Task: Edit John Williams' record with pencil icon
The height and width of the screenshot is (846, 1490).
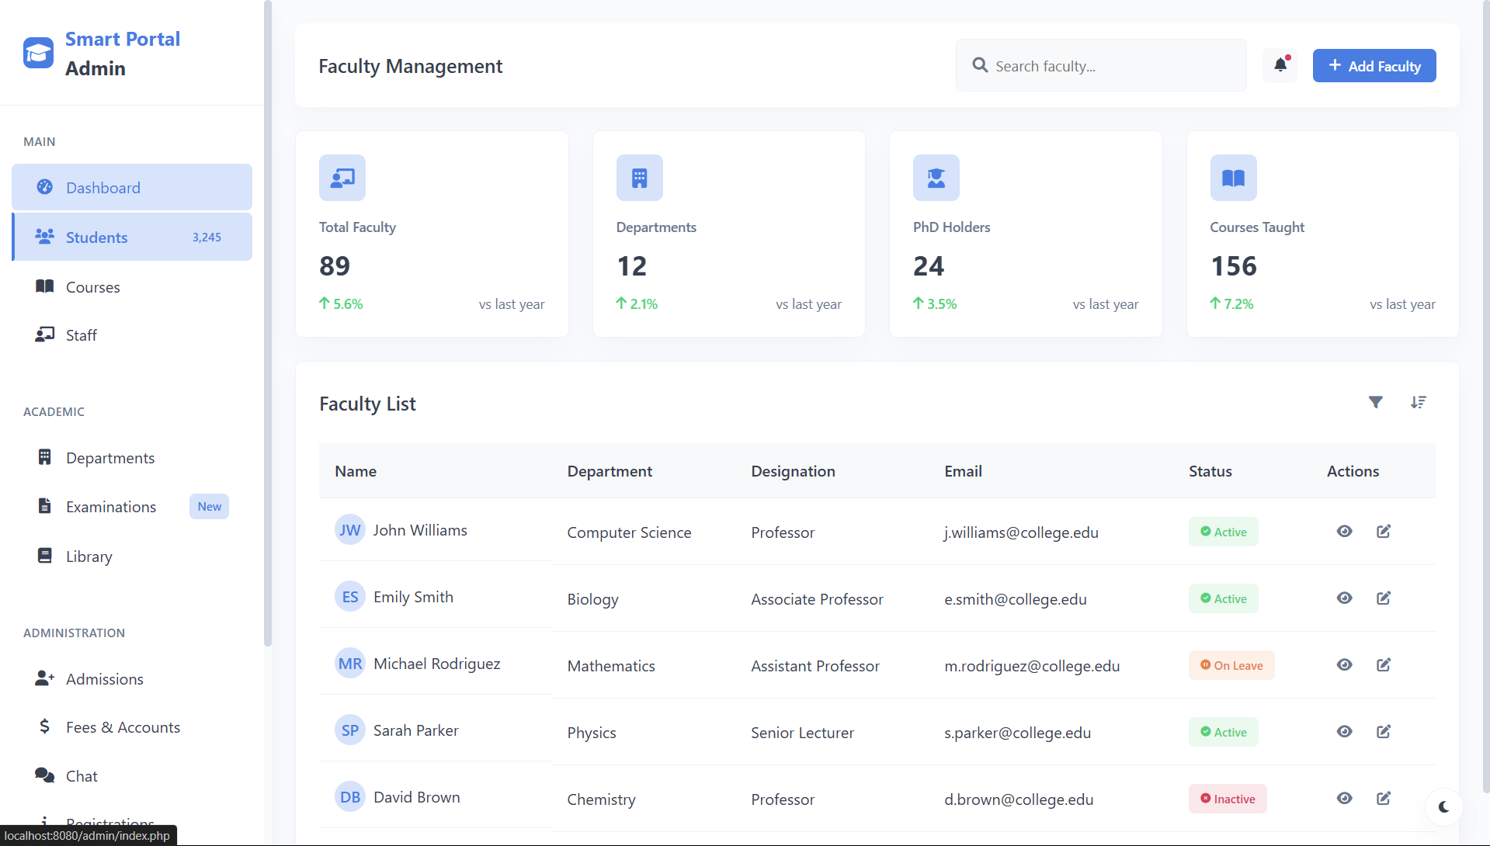Action: point(1383,532)
